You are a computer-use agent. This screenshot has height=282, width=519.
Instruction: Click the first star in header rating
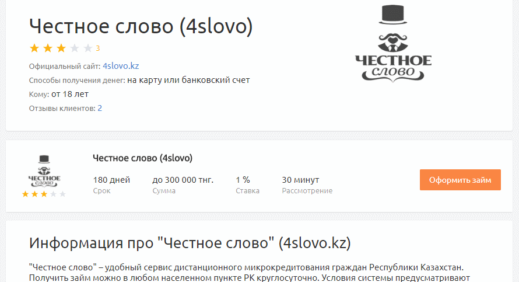click(x=34, y=48)
